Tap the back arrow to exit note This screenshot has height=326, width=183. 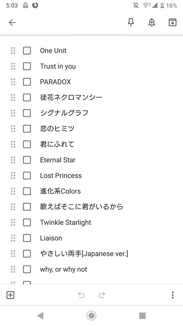12,22
